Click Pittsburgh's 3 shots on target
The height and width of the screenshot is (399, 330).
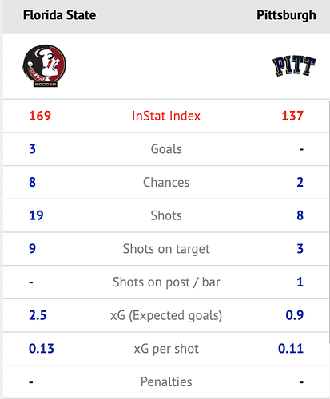pos(300,249)
